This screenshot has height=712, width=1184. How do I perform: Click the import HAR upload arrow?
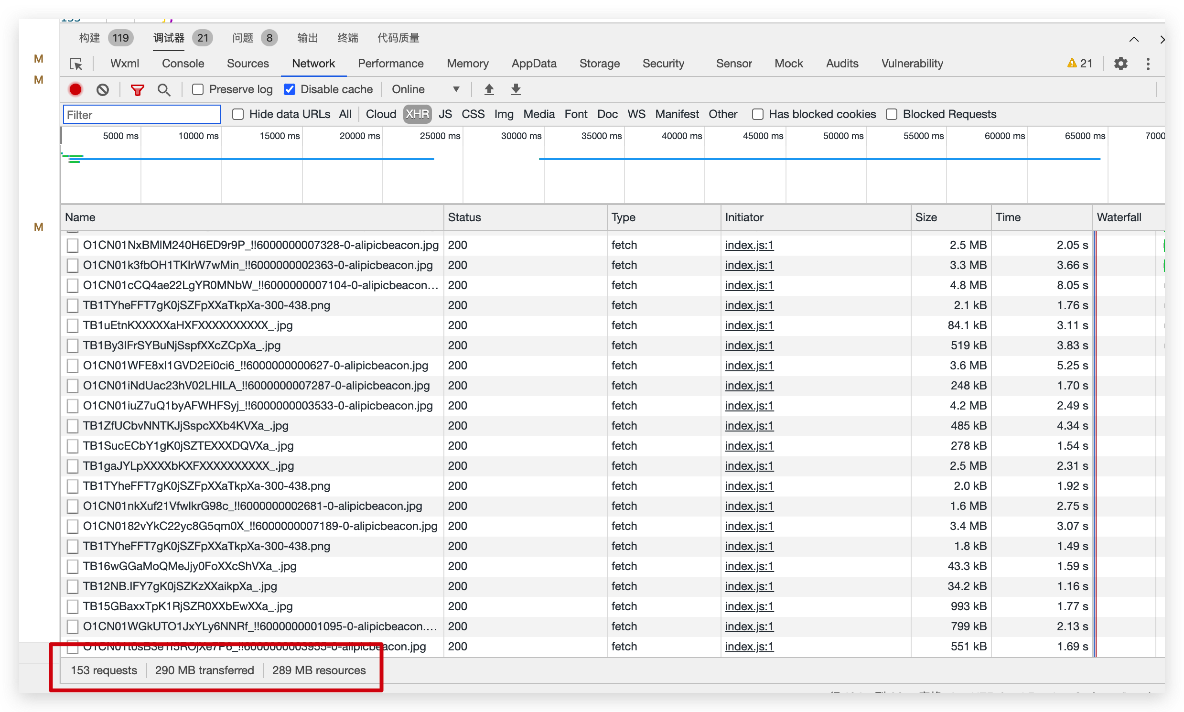[489, 89]
